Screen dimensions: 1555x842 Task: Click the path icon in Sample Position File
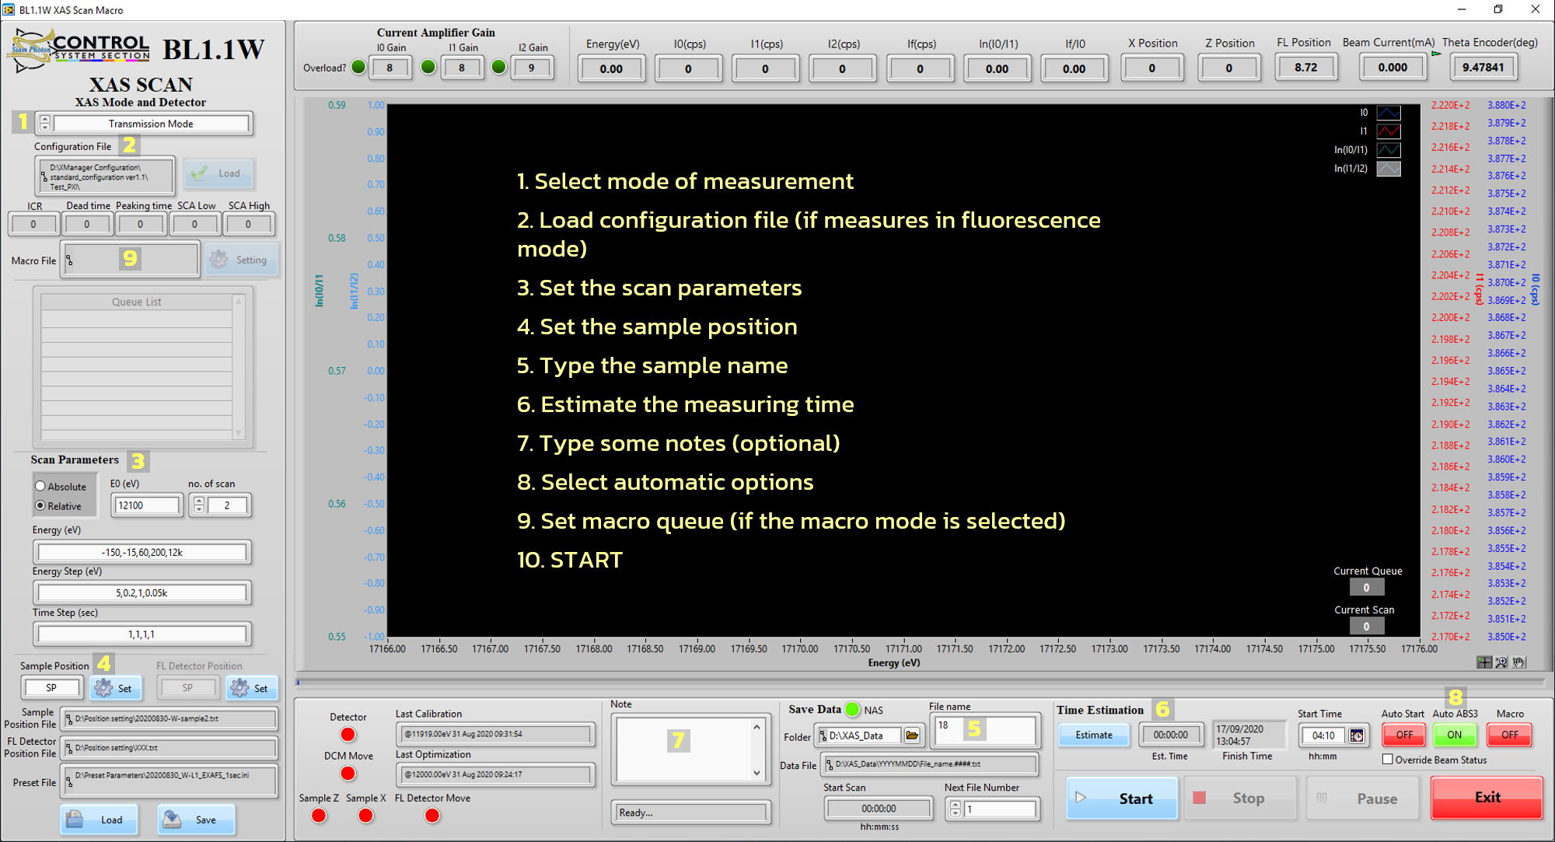(x=69, y=719)
